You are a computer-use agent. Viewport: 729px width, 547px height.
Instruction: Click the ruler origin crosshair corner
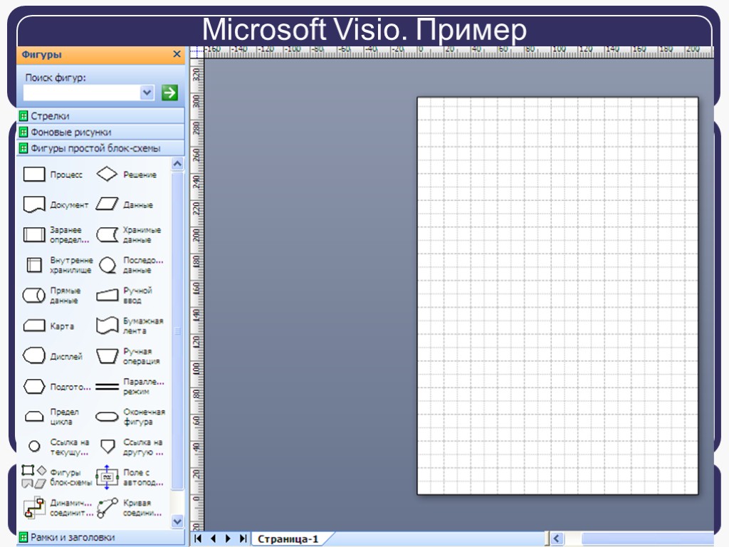(196, 51)
